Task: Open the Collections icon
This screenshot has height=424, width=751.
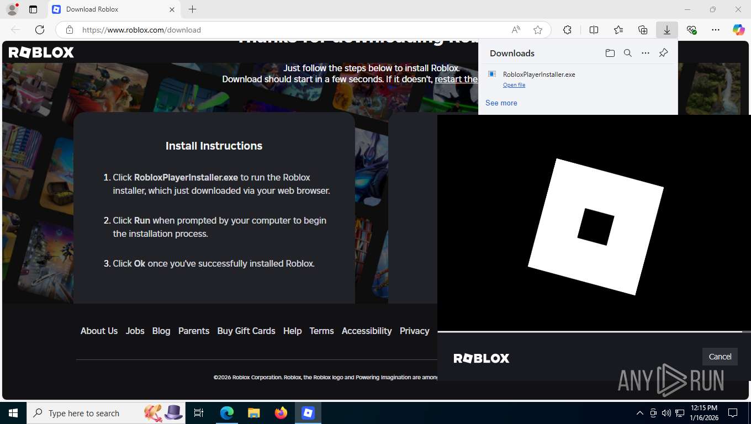Action: (x=643, y=30)
